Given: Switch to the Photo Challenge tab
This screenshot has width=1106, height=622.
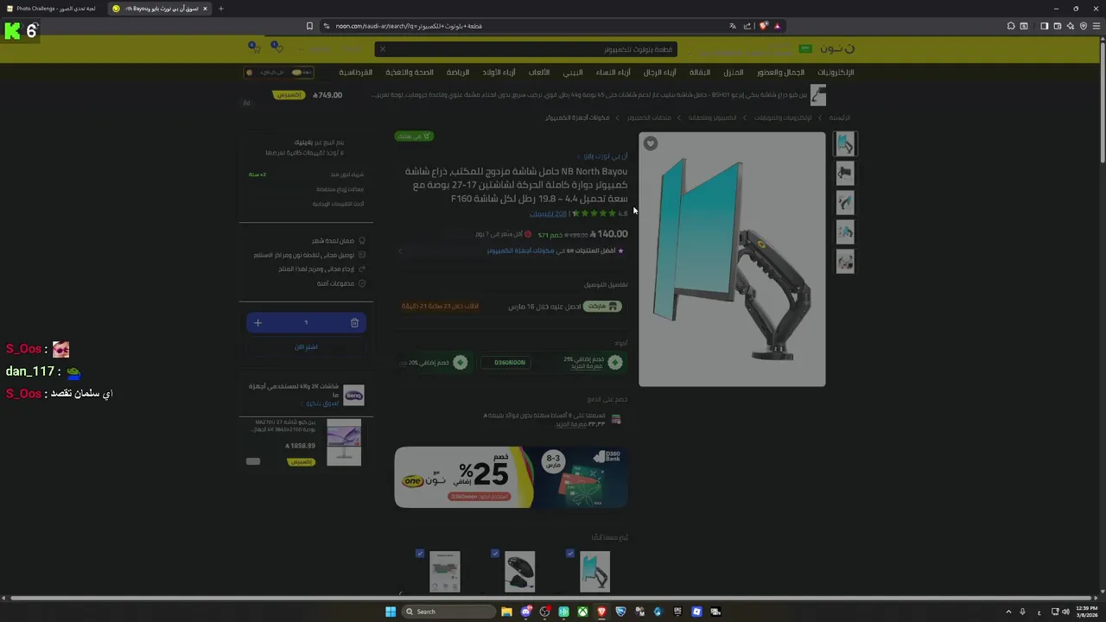Looking at the screenshot, I should 54,9.
